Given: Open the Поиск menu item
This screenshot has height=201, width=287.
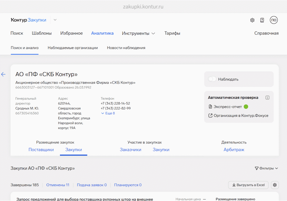Looking at the screenshot, I should click(x=17, y=33).
